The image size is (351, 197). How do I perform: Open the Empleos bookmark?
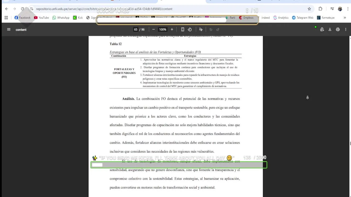tap(246, 18)
